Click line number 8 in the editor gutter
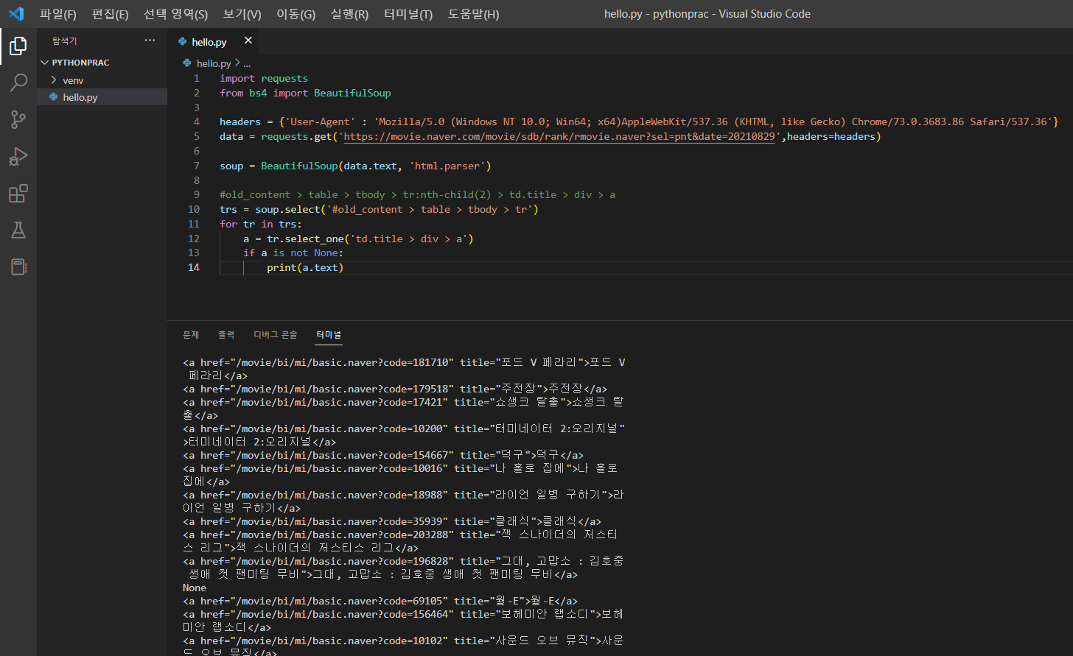1073x656 pixels. (196, 180)
